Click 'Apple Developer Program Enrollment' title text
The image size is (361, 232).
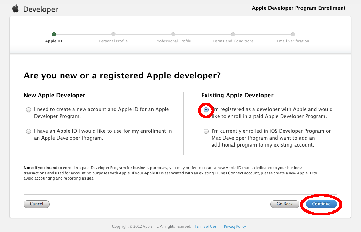pos(299,8)
